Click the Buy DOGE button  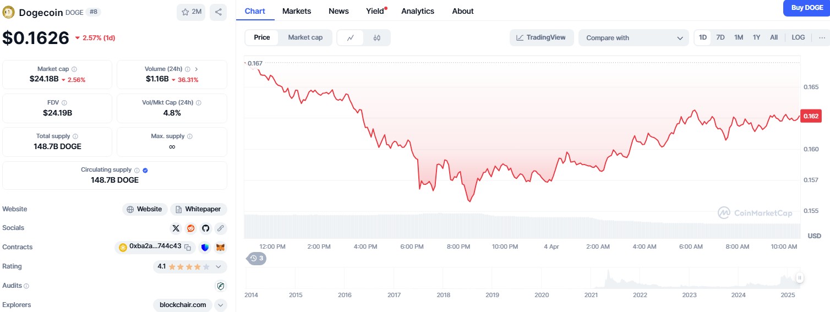(806, 8)
